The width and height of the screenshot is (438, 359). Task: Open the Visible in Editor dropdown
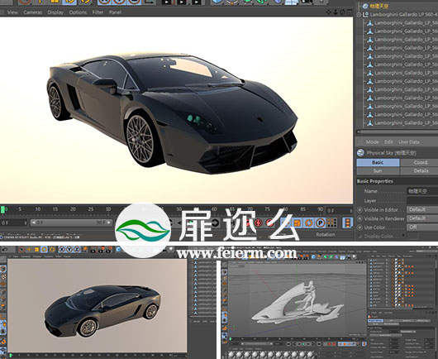click(422, 210)
